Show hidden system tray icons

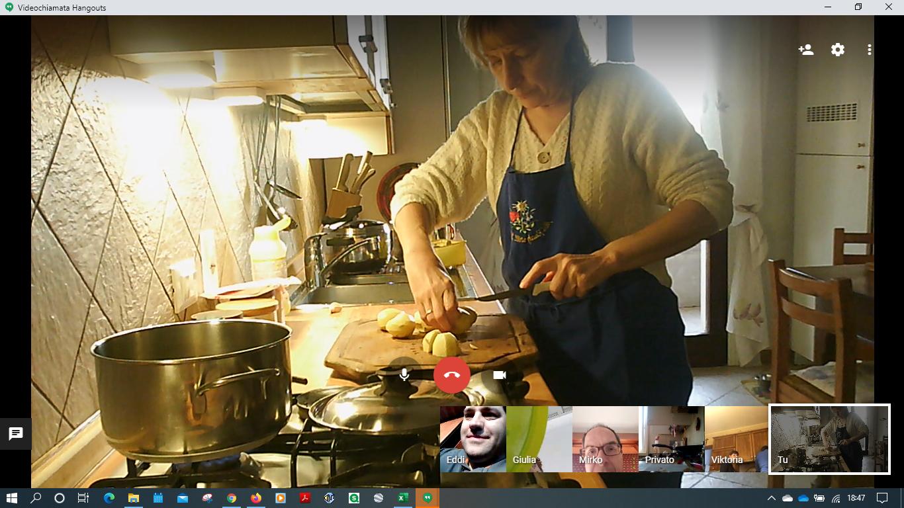tap(771, 498)
